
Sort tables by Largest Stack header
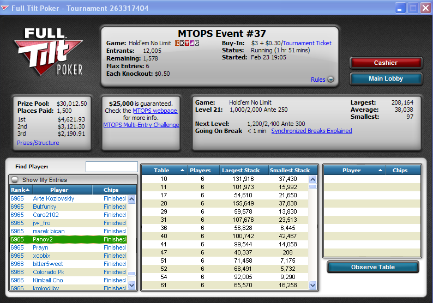[244, 170]
